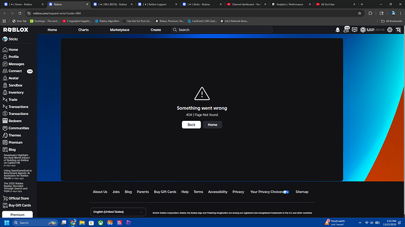Click the Back button on error page
Image resolution: width=405 pixels, height=227 pixels.
(x=191, y=125)
